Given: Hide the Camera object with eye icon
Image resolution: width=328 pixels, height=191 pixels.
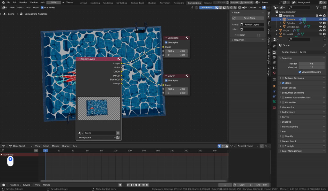Looking at the screenshot, I should [x=320, y=19].
